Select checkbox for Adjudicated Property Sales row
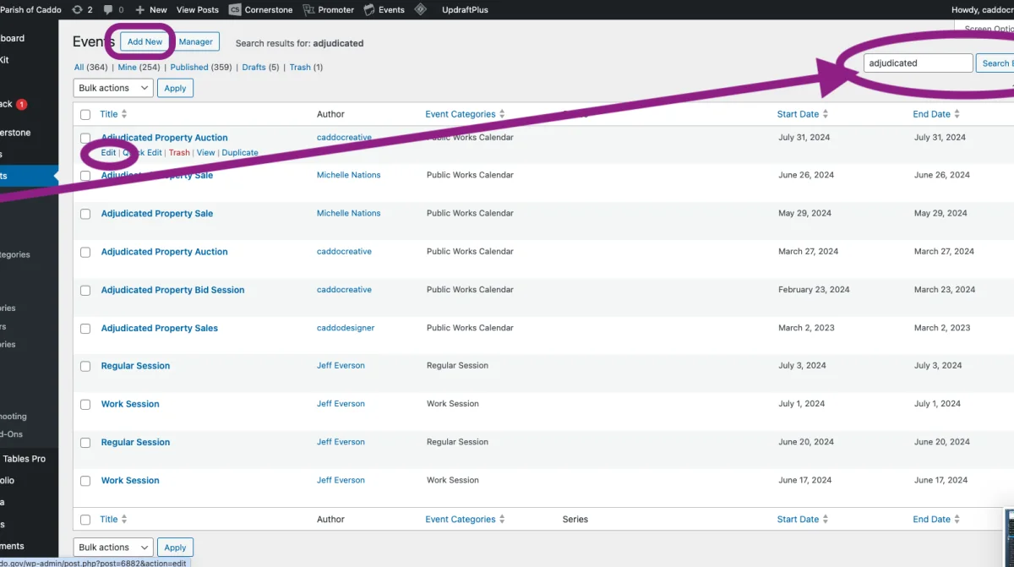The height and width of the screenshot is (567, 1014). pyautogui.click(x=85, y=329)
